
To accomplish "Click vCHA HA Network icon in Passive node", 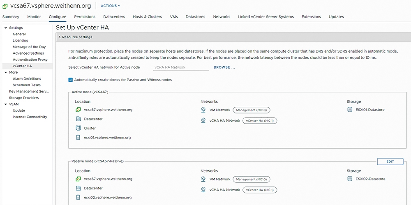I will click(x=203, y=190).
